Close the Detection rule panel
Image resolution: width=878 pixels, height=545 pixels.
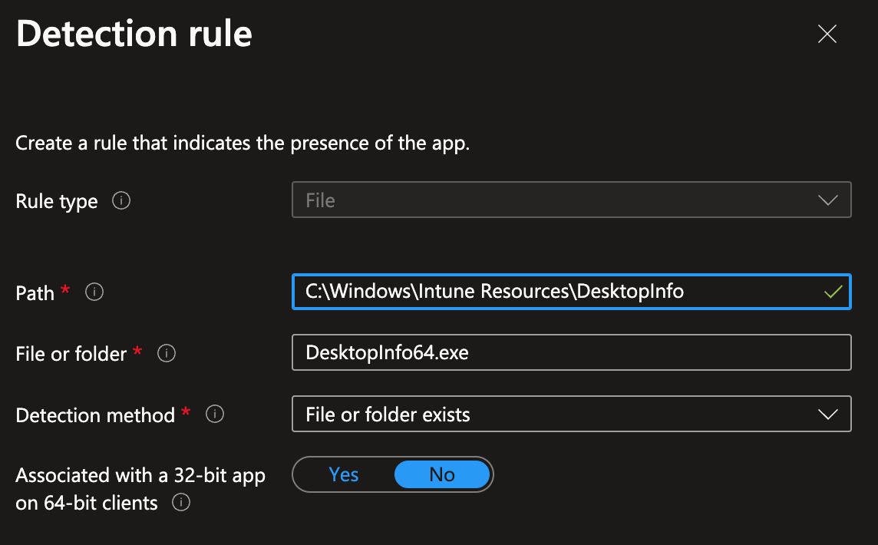click(x=827, y=34)
